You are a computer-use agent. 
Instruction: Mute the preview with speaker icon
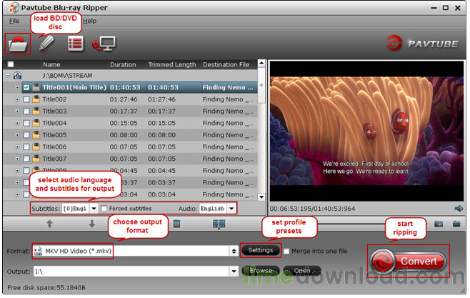point(459,209)
